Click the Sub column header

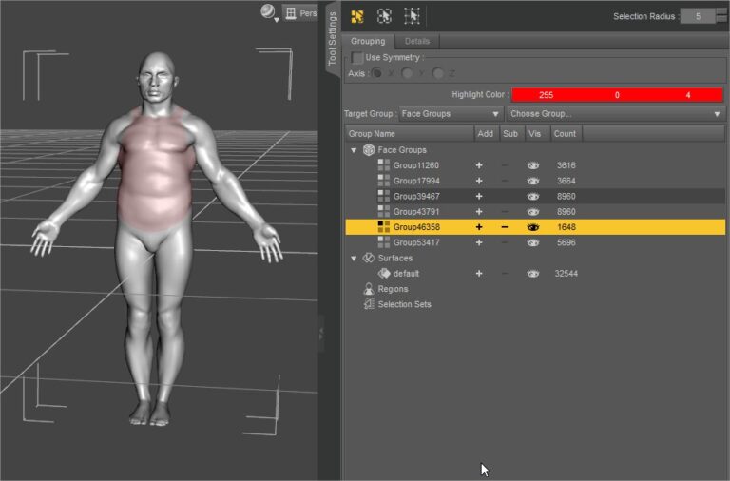pyautogui.click(x=510, y=134)
